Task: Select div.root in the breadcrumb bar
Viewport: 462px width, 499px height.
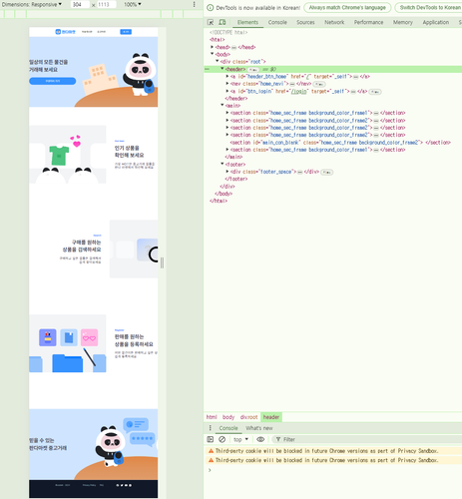Action: coord(248,417)
